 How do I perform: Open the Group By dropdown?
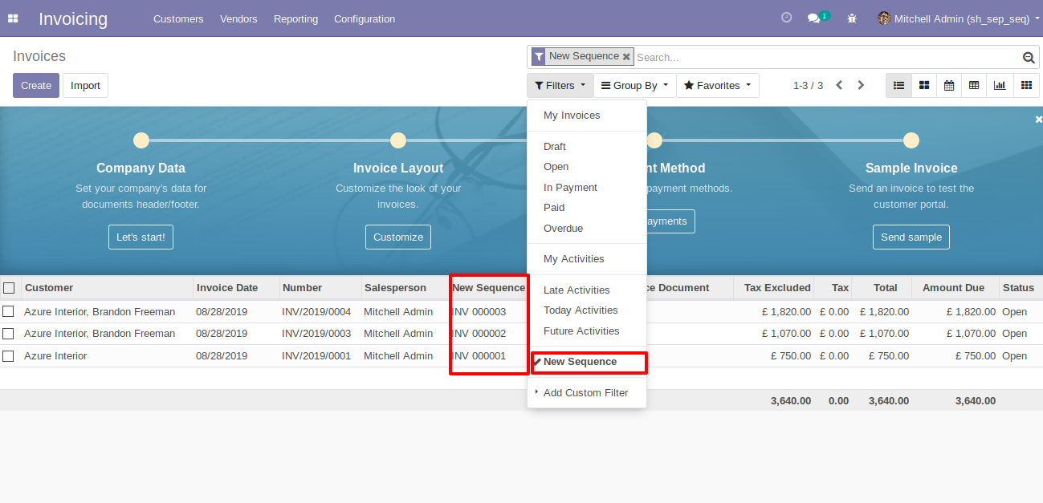tap(635, 85)
